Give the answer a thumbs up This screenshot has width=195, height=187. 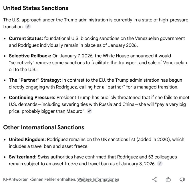click(x=168, y=180)
